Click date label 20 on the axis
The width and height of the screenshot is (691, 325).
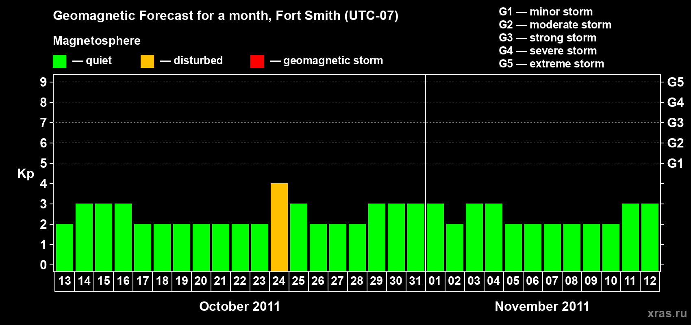[x=201, y=281]
